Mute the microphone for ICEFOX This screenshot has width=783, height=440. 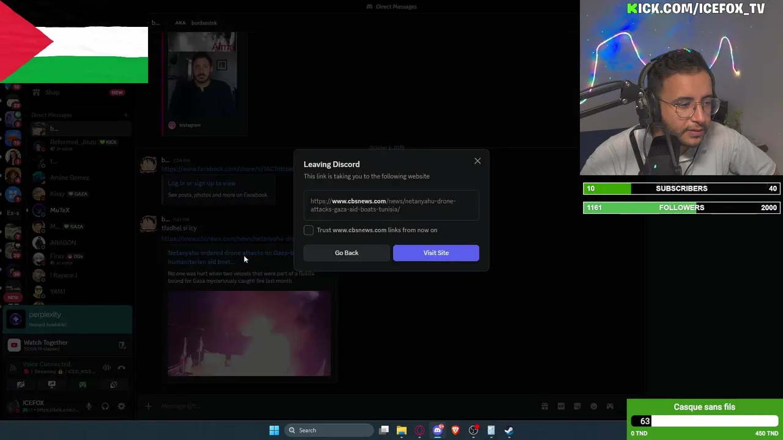coord(89,406)
